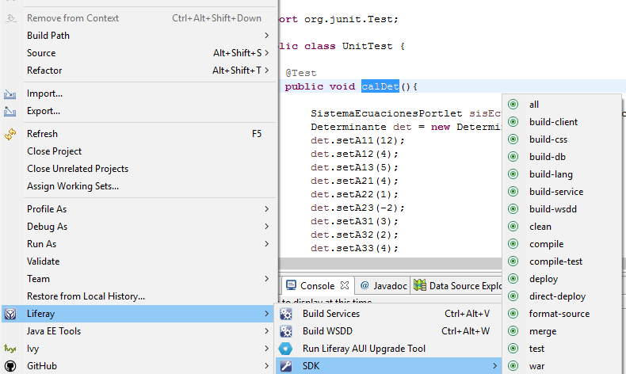Open the Data Source Explorer tab
The width and height of the screenshot is (626, 374).
[x=457, y=286]
